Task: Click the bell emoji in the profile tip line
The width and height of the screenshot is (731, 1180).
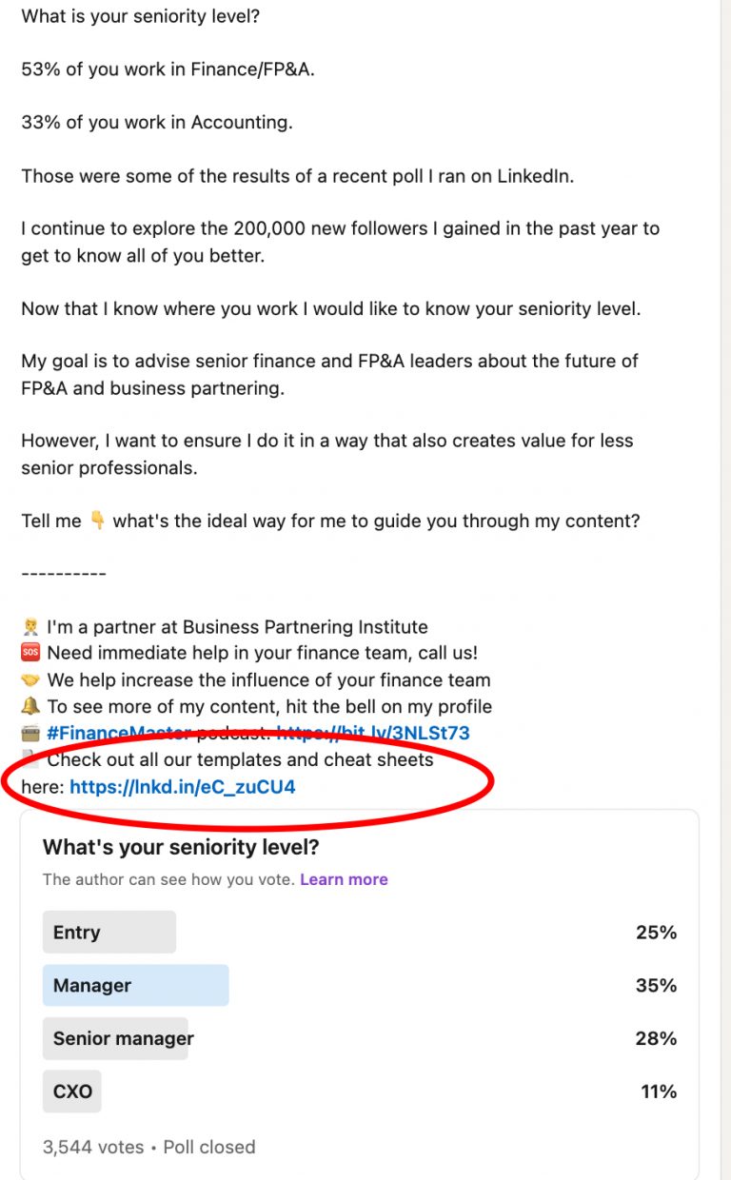Action: tap(30, 706)
